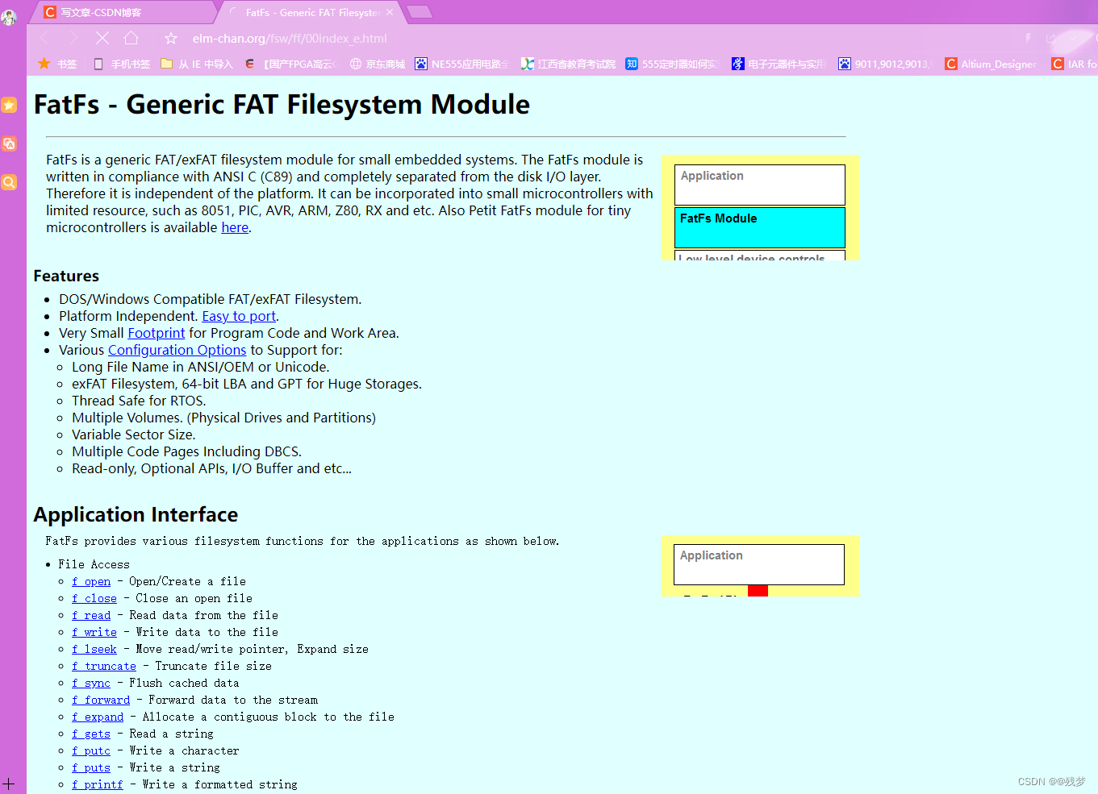
Task: Open the browser home page
Action: tap(132, 38)
